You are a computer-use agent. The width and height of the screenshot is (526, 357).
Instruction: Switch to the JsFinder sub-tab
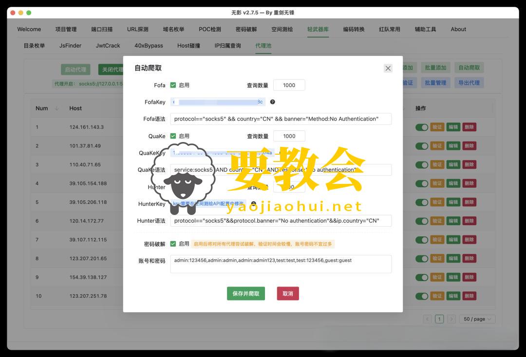pos(71,46)
